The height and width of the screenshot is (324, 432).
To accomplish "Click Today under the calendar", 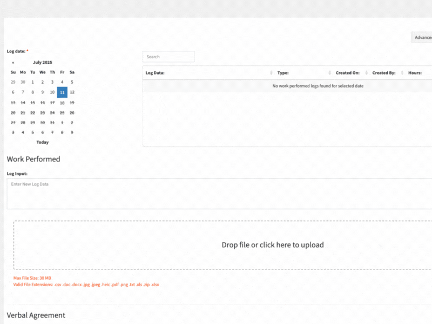I will [x=43, y=142].
